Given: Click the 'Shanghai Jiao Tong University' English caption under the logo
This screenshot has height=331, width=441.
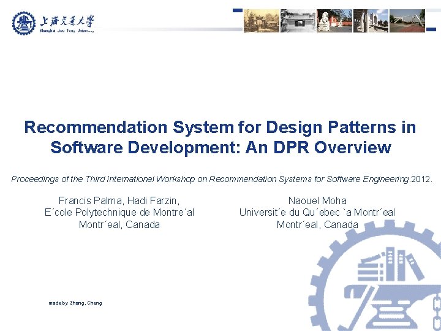Looking at the screenshot, I should (67, 31).
